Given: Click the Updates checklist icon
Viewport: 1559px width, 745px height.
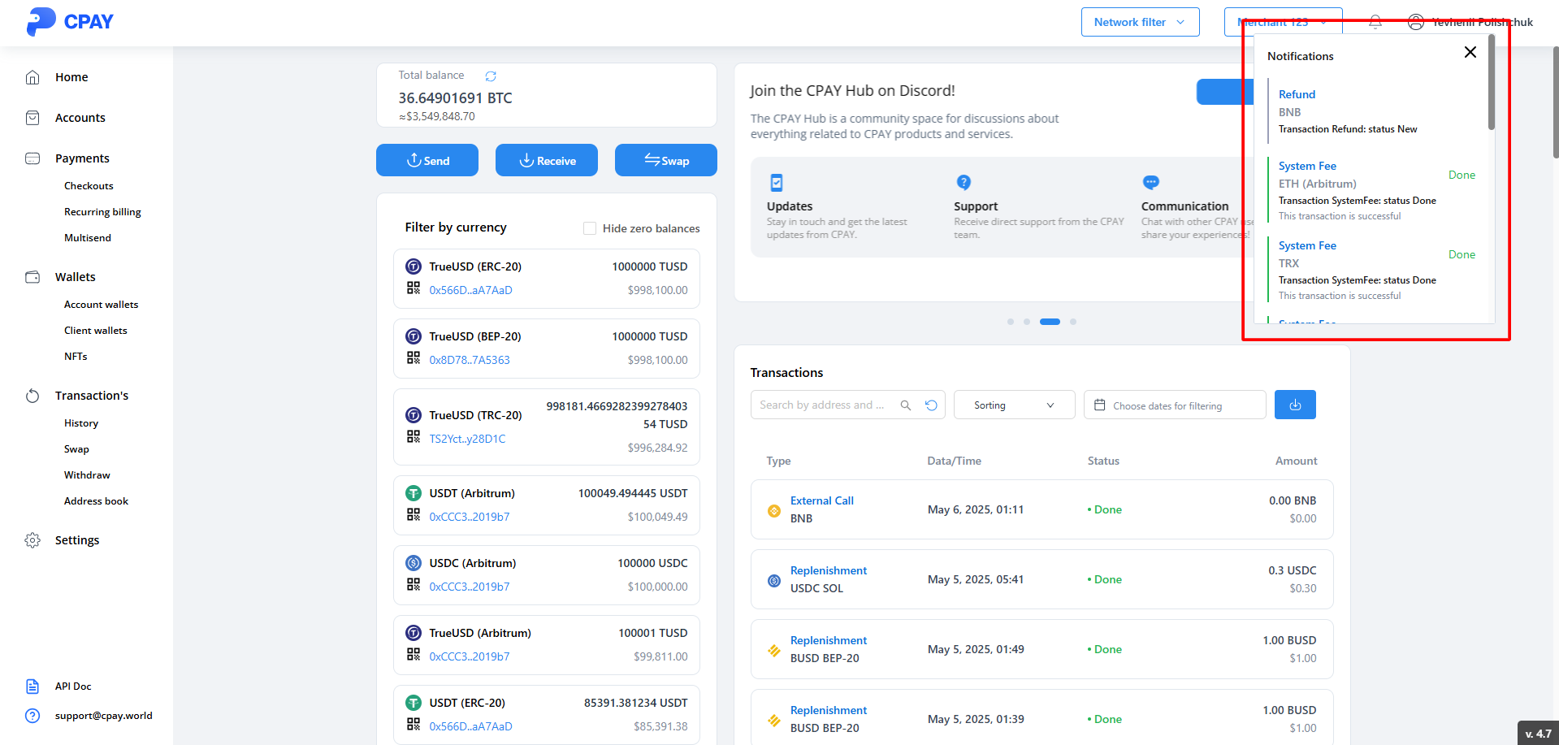Looking at the screenshot, I should click(x=777, y=183).
